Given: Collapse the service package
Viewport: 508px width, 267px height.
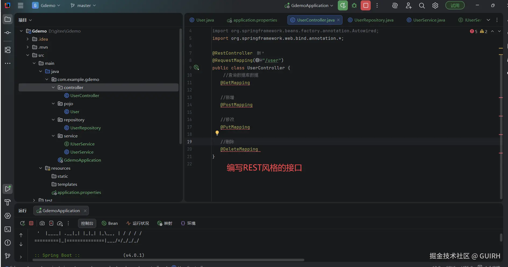Looking at the screenshot, I should click(53, 136).
